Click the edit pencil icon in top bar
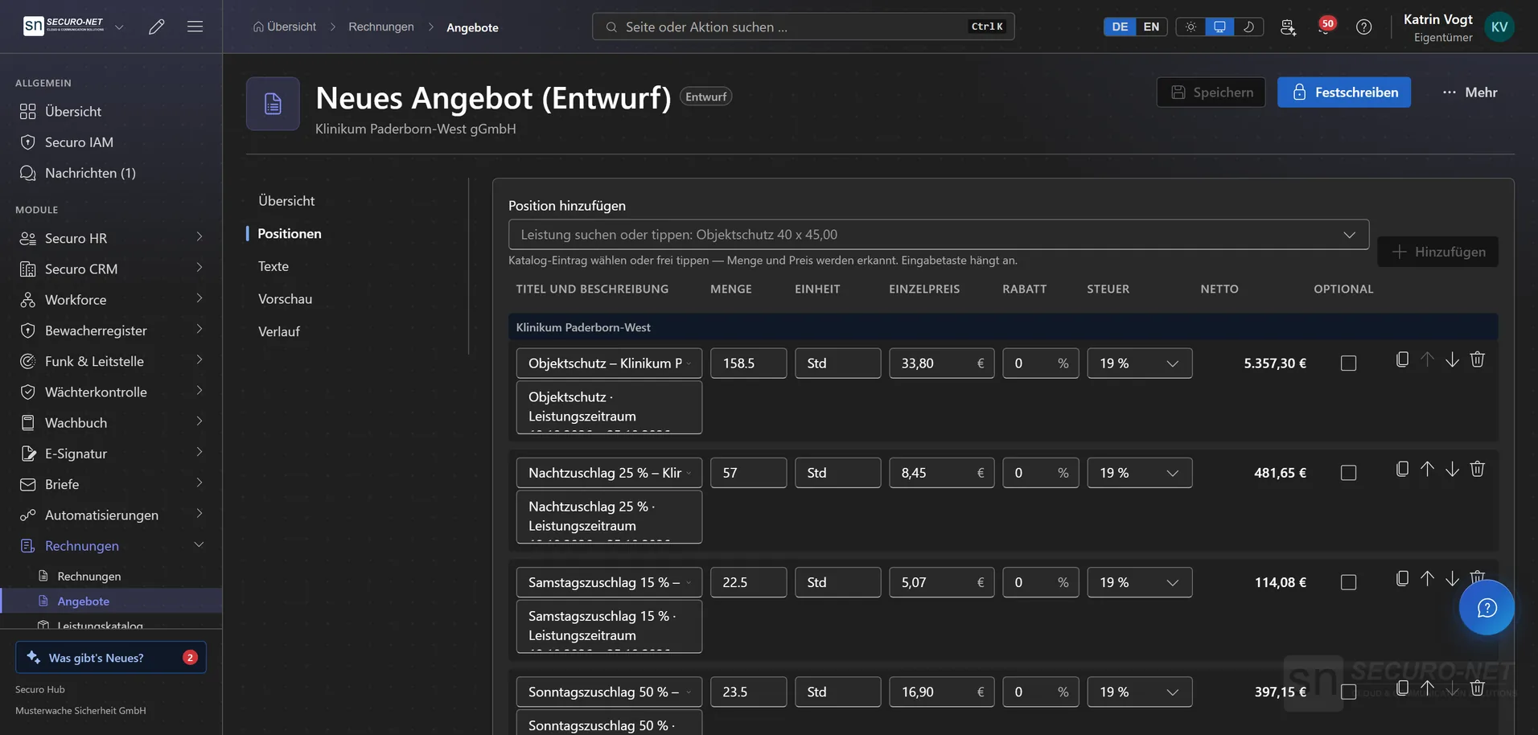This screenshot has height=735, width=1538. tap(157, 27)
